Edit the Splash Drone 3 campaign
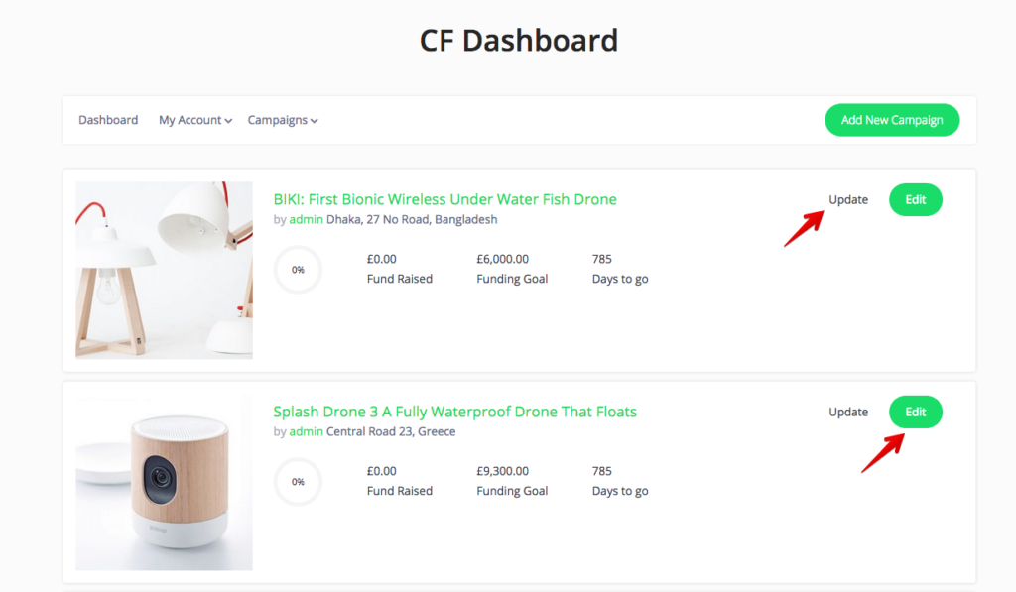 coord(915,412)
